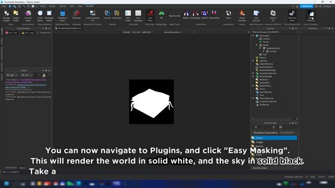Screen dimensions: 335x188
Task: Expand the StarterPlayer node
Action: tap(253, 86)
